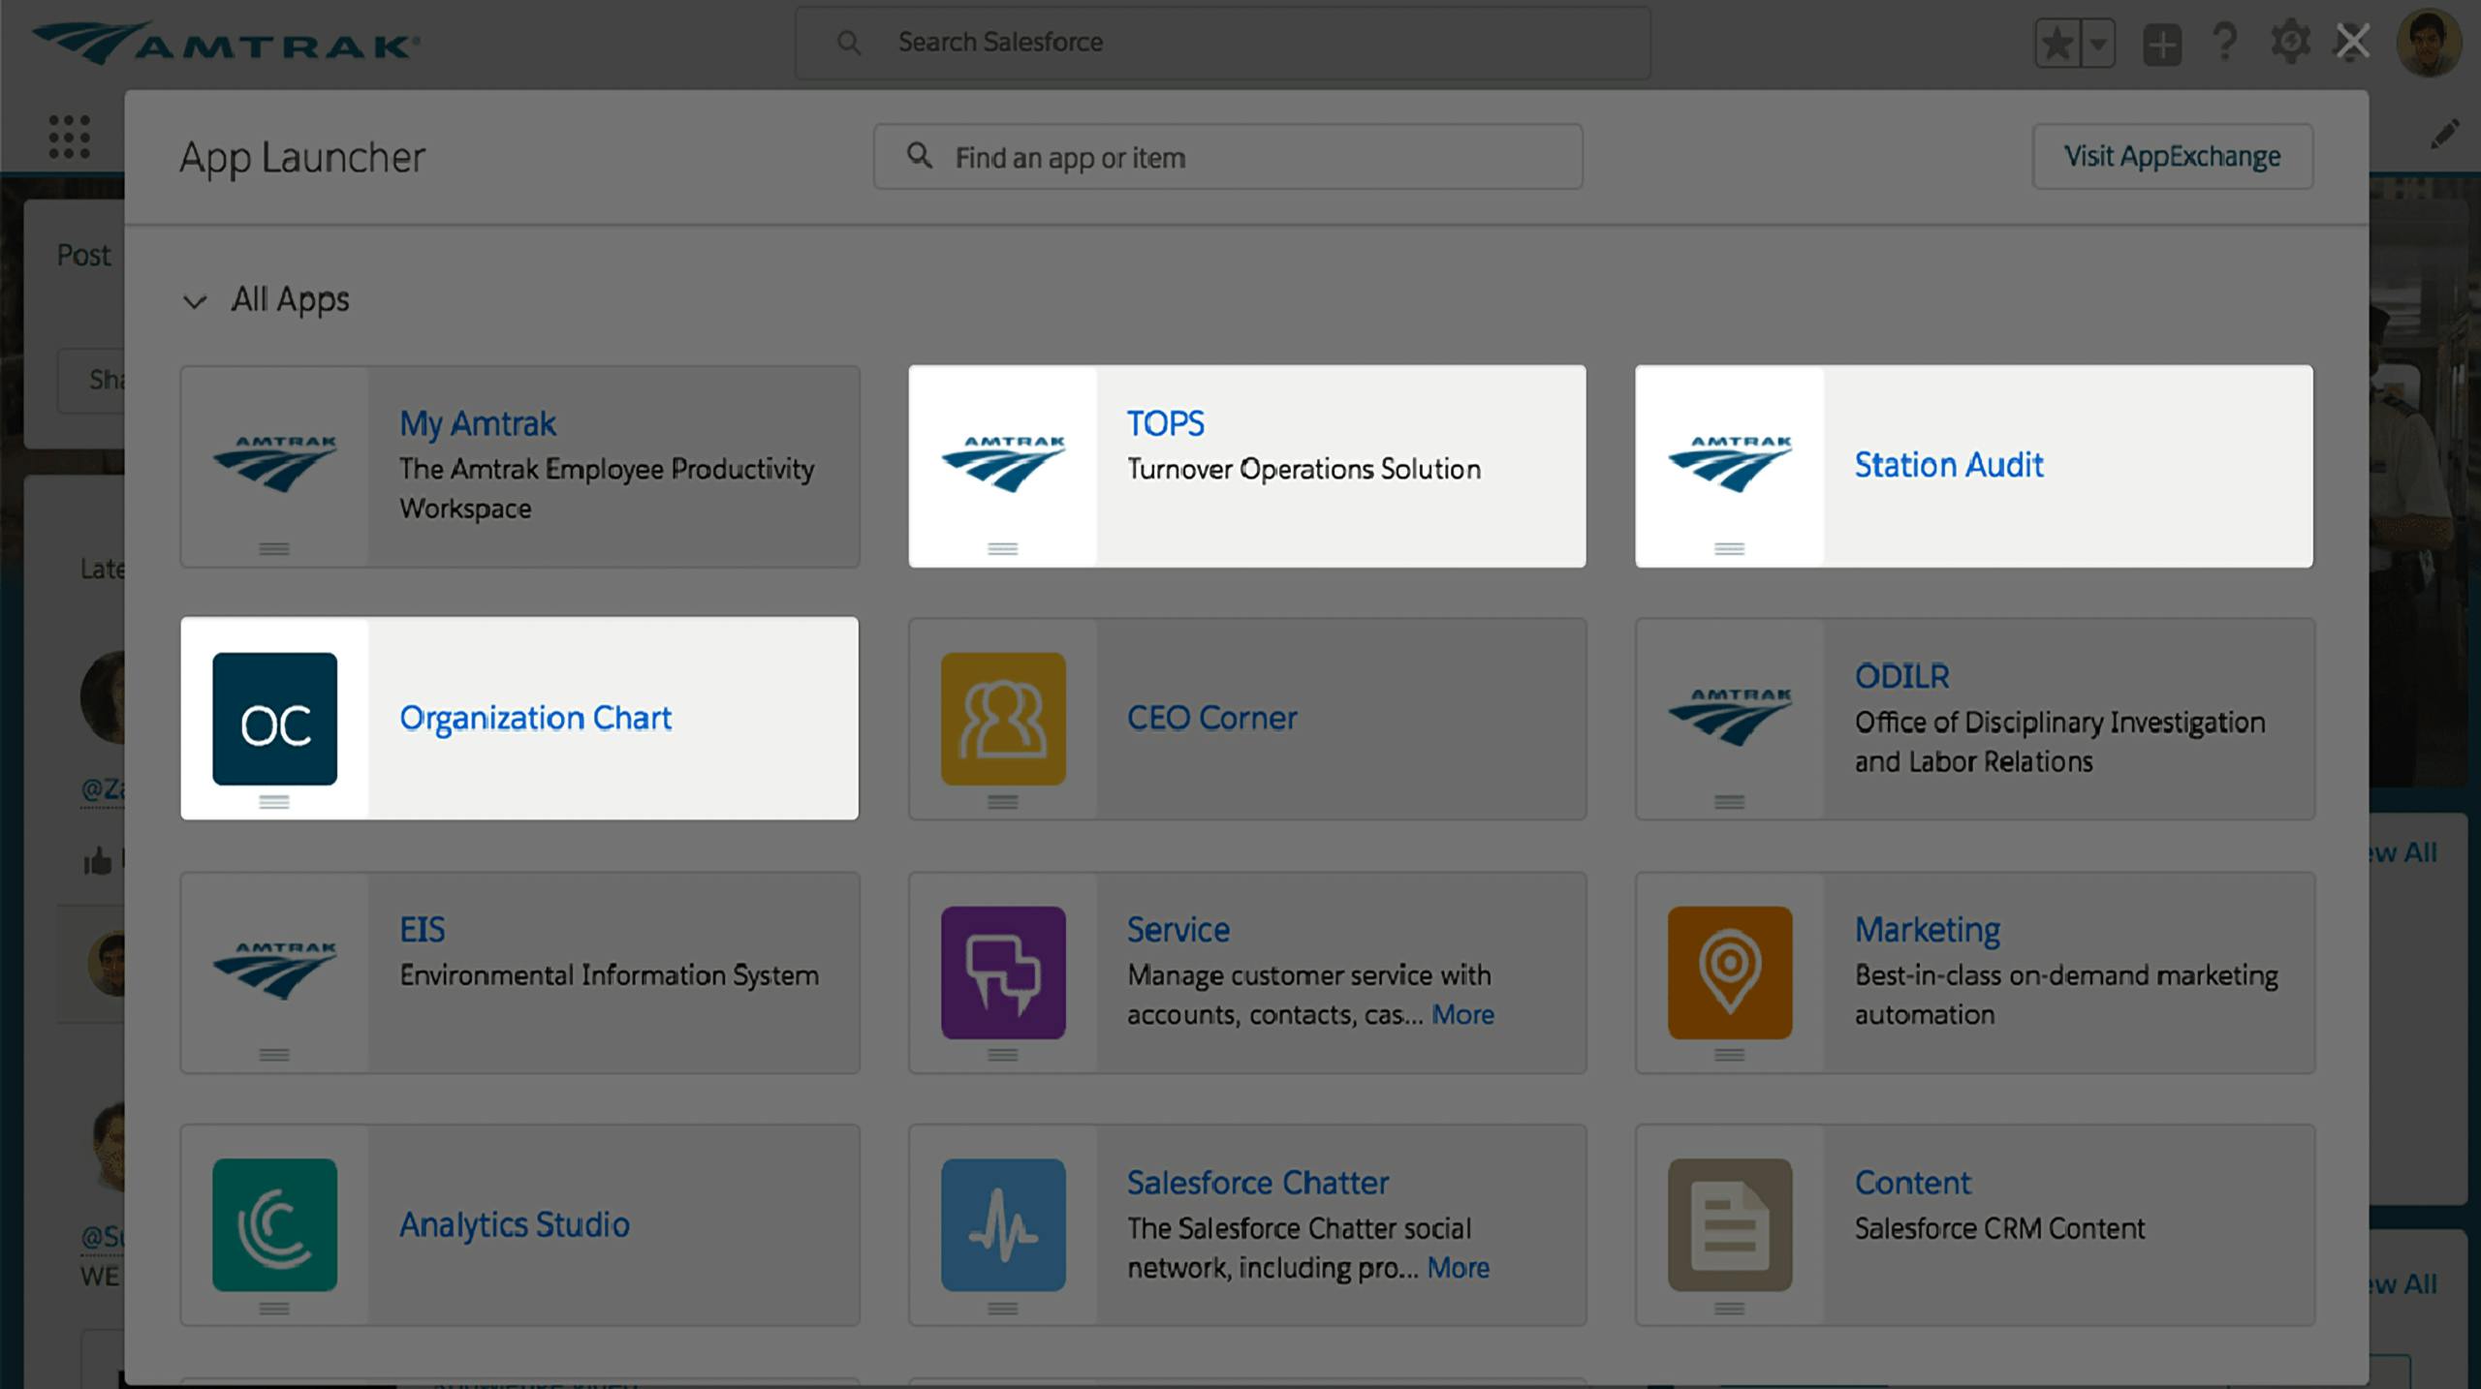This screenshot has width=2481, height=1389.
Task: Click the Analytics Studio green icon
Action: pyautogui.click(x=274, y=1225)
